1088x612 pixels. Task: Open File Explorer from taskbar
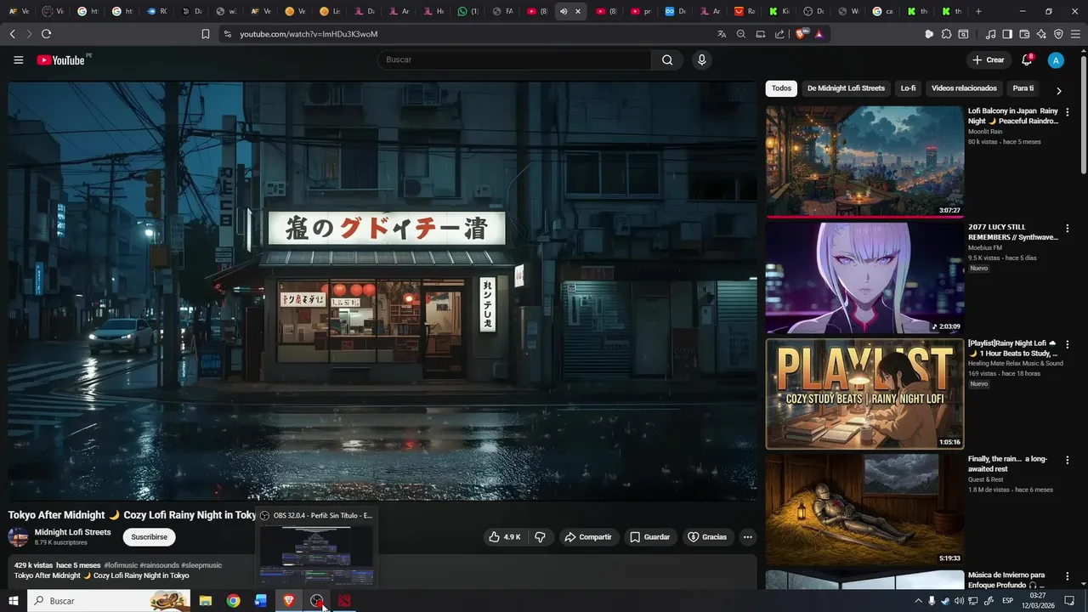(205, 601)
